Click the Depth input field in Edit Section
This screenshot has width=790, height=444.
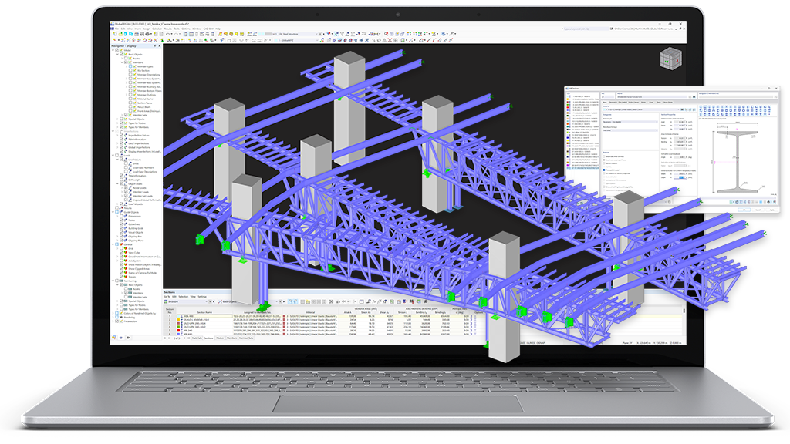[680, 177]
